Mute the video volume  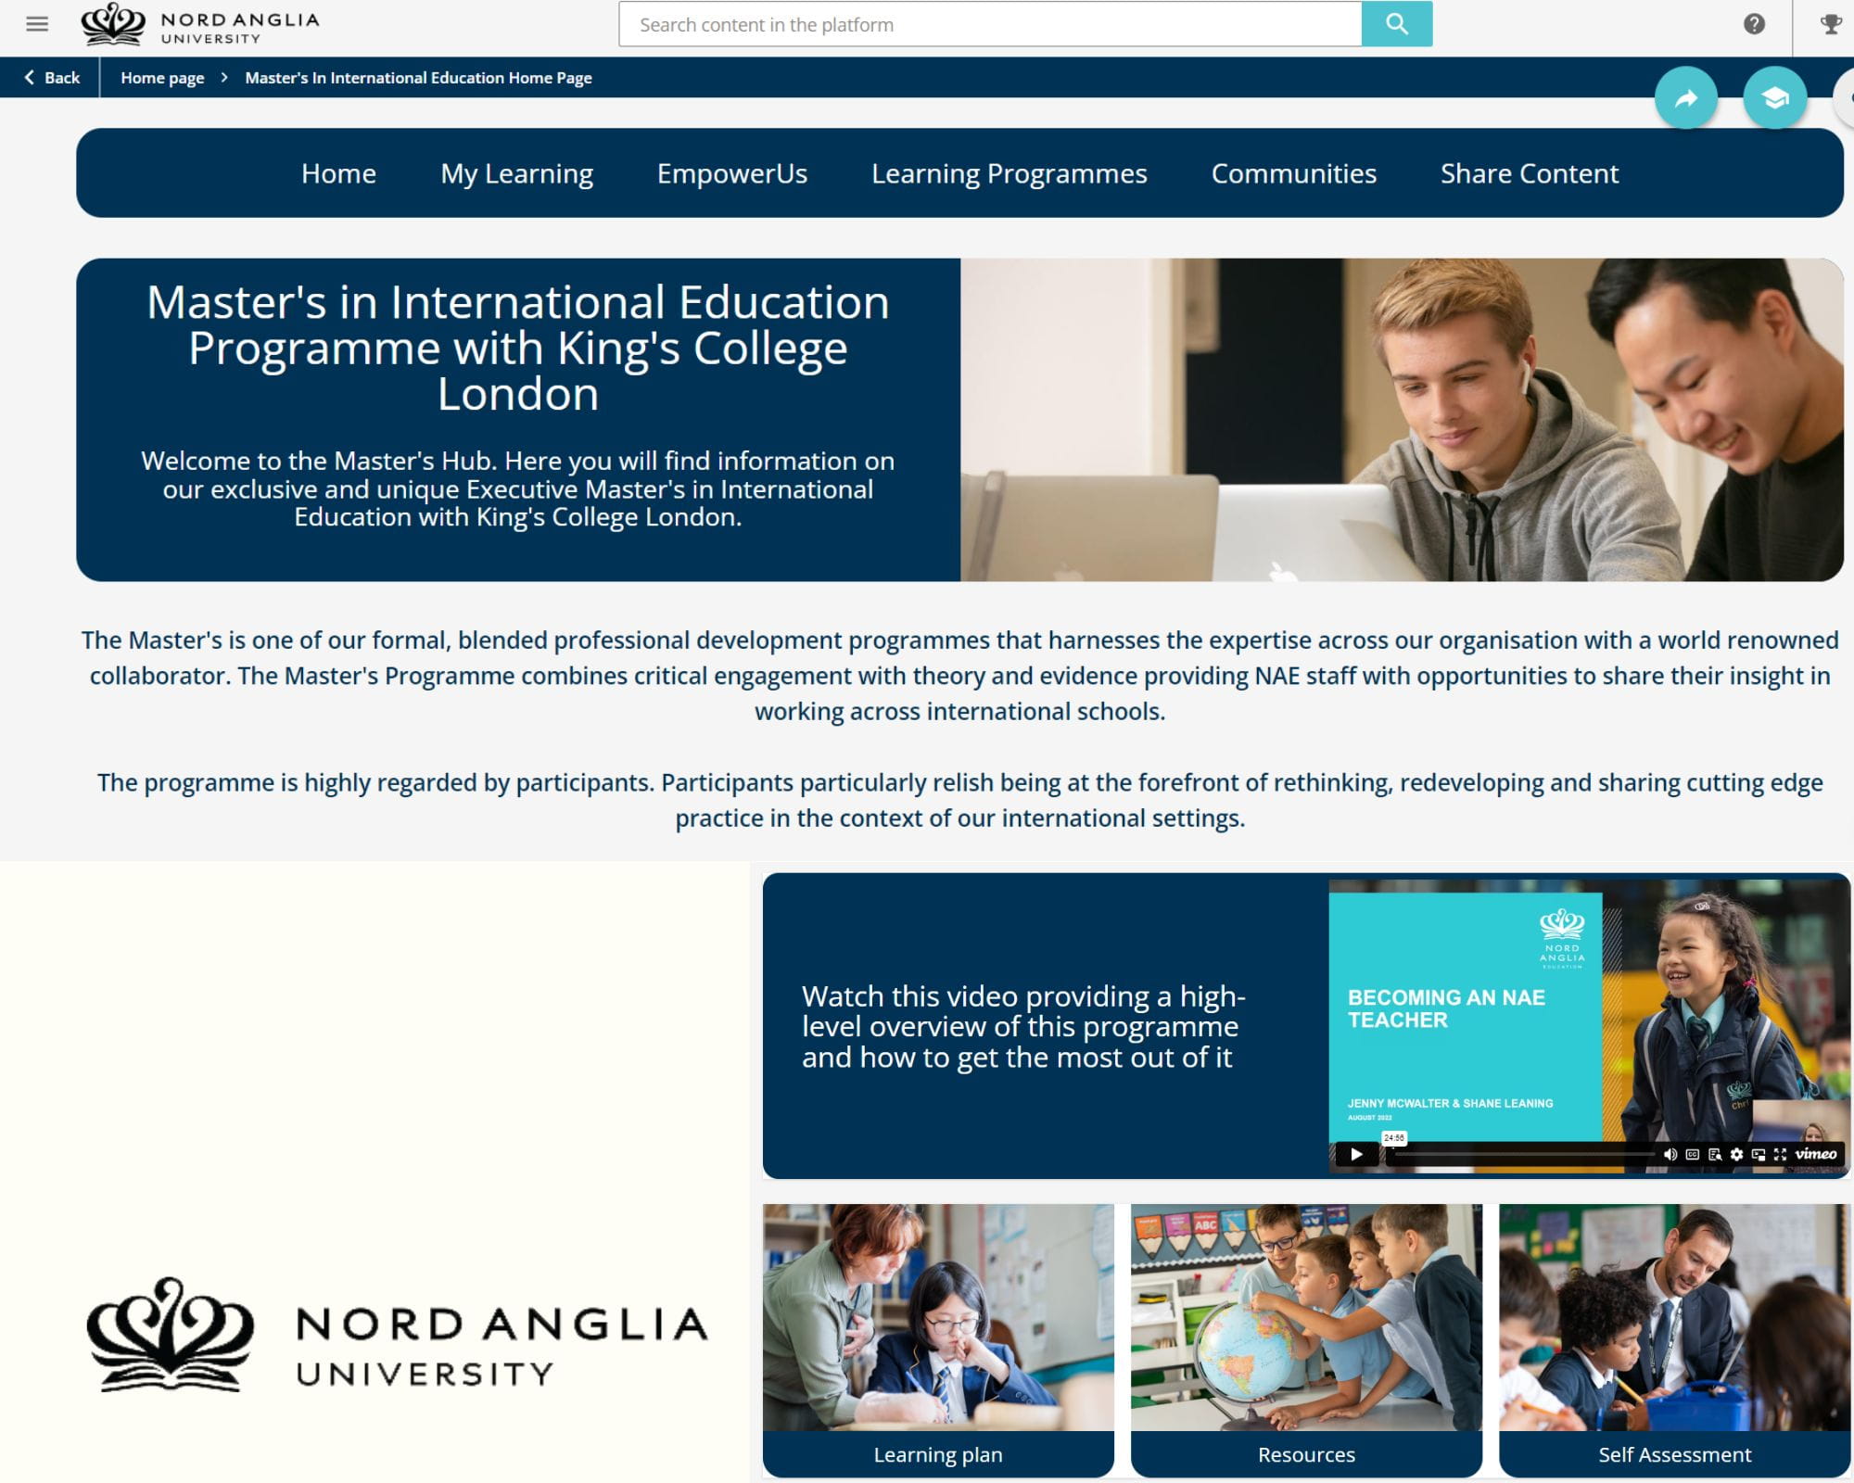coord(1670,1154)
